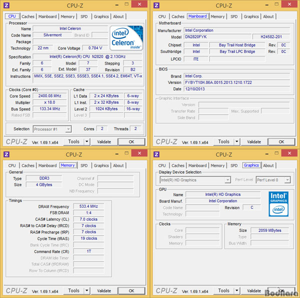
Task: Click Level 2 cache value 1024 KBytes
Action: tap(106, 109)
